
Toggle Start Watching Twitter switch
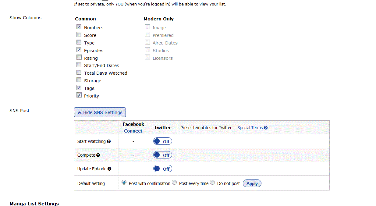(163, 141)
